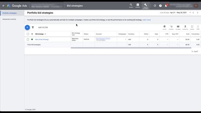The width and height of the screenshot is (201, 113).
Task: Open the Help question mark icon
Action: pyautogui.click(x=160, y=6)
